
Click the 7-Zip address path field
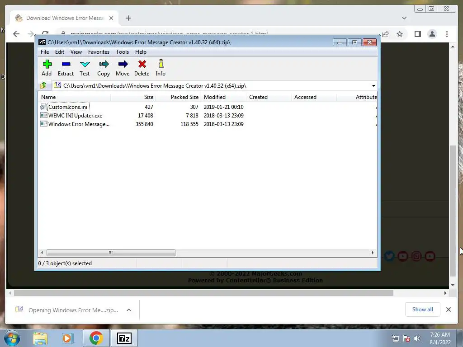[x=211, y=85]
